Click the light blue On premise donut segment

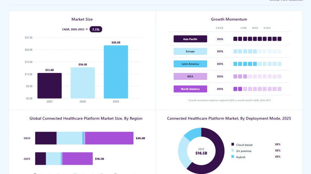(183, 152)
